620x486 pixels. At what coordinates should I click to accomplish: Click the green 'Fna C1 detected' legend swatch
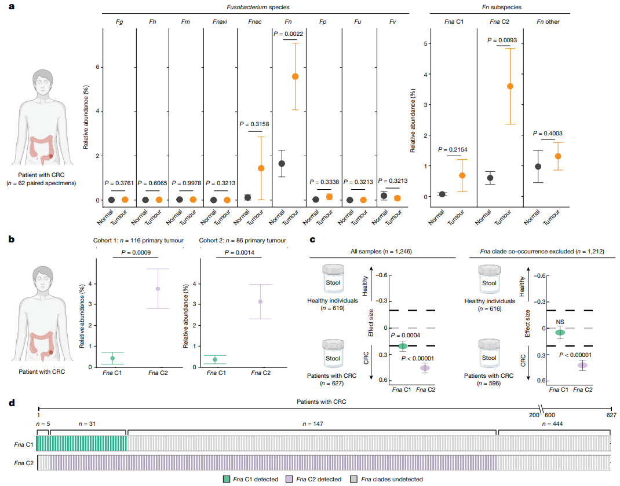click(x=226, y=479)
